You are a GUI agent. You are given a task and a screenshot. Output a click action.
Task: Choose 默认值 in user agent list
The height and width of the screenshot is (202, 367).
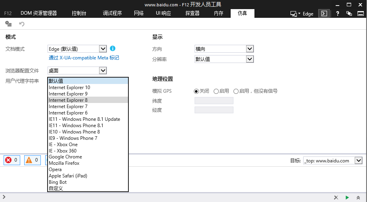point(88,81)
